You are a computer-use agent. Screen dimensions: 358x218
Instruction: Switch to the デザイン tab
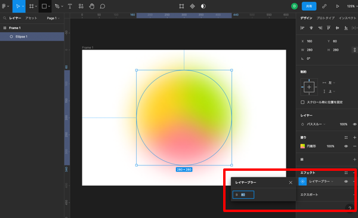[x=306, y=18]
